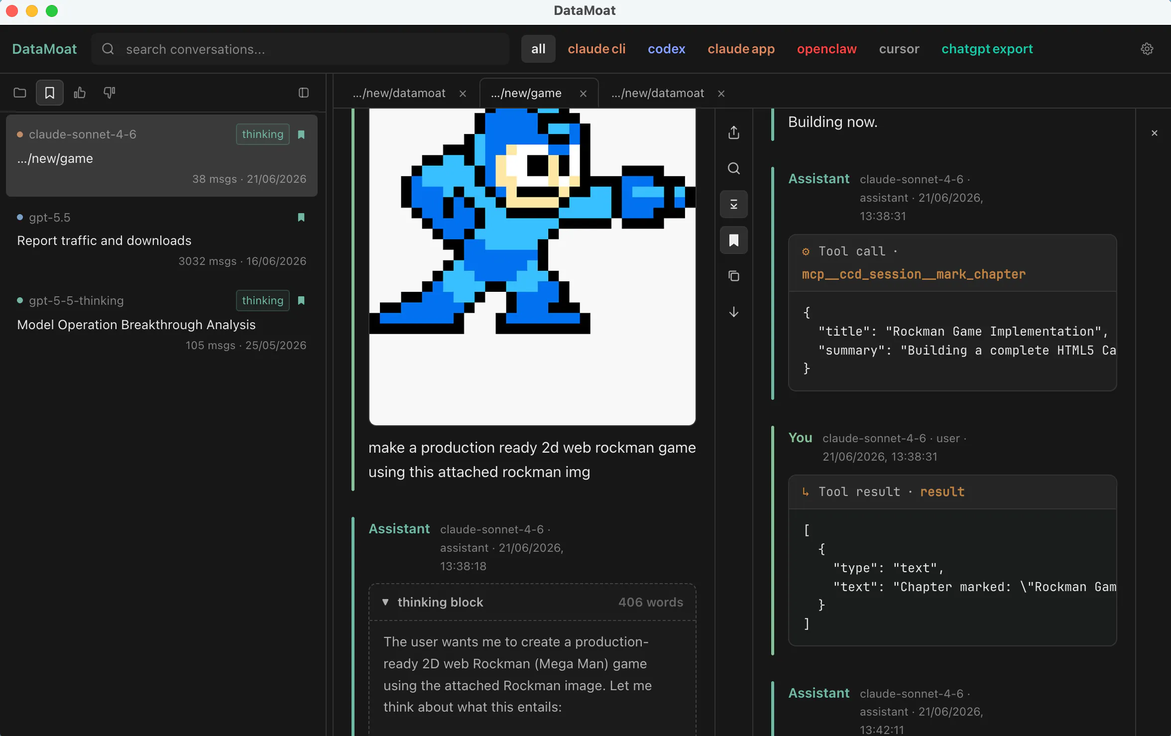Viewport: 1171px width, 736px height.
Task: Toggle the thumbs-down filter in sidebar toolbar
Action: tap(110, 93)
